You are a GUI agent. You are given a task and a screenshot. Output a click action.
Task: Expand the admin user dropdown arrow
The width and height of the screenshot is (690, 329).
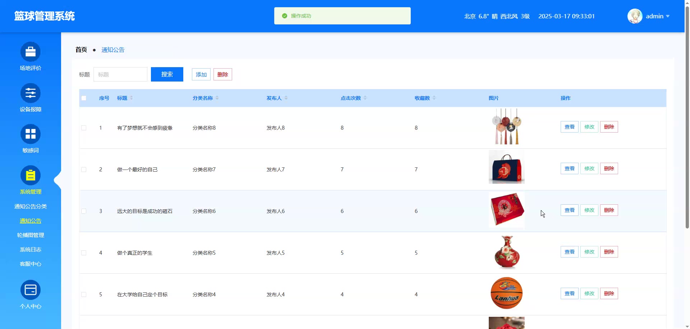[668, 16]
